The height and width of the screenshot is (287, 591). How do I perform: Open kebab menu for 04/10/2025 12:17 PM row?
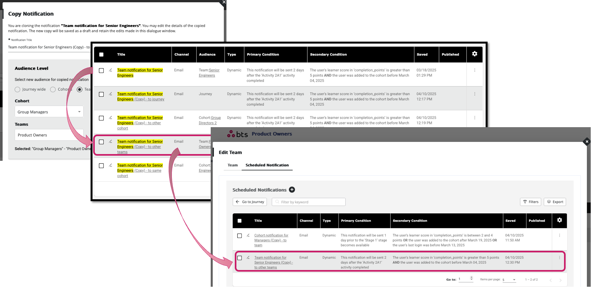tap(475, 94)
